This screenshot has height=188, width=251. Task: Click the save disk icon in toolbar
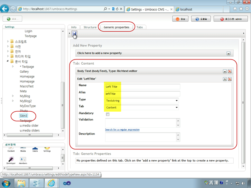coord(74,34)
